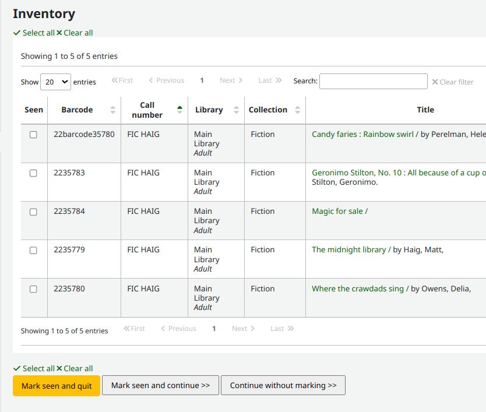Screen dimensions: 486x412
Task: Sort by Call number column arrows
Action: (179, 110)
